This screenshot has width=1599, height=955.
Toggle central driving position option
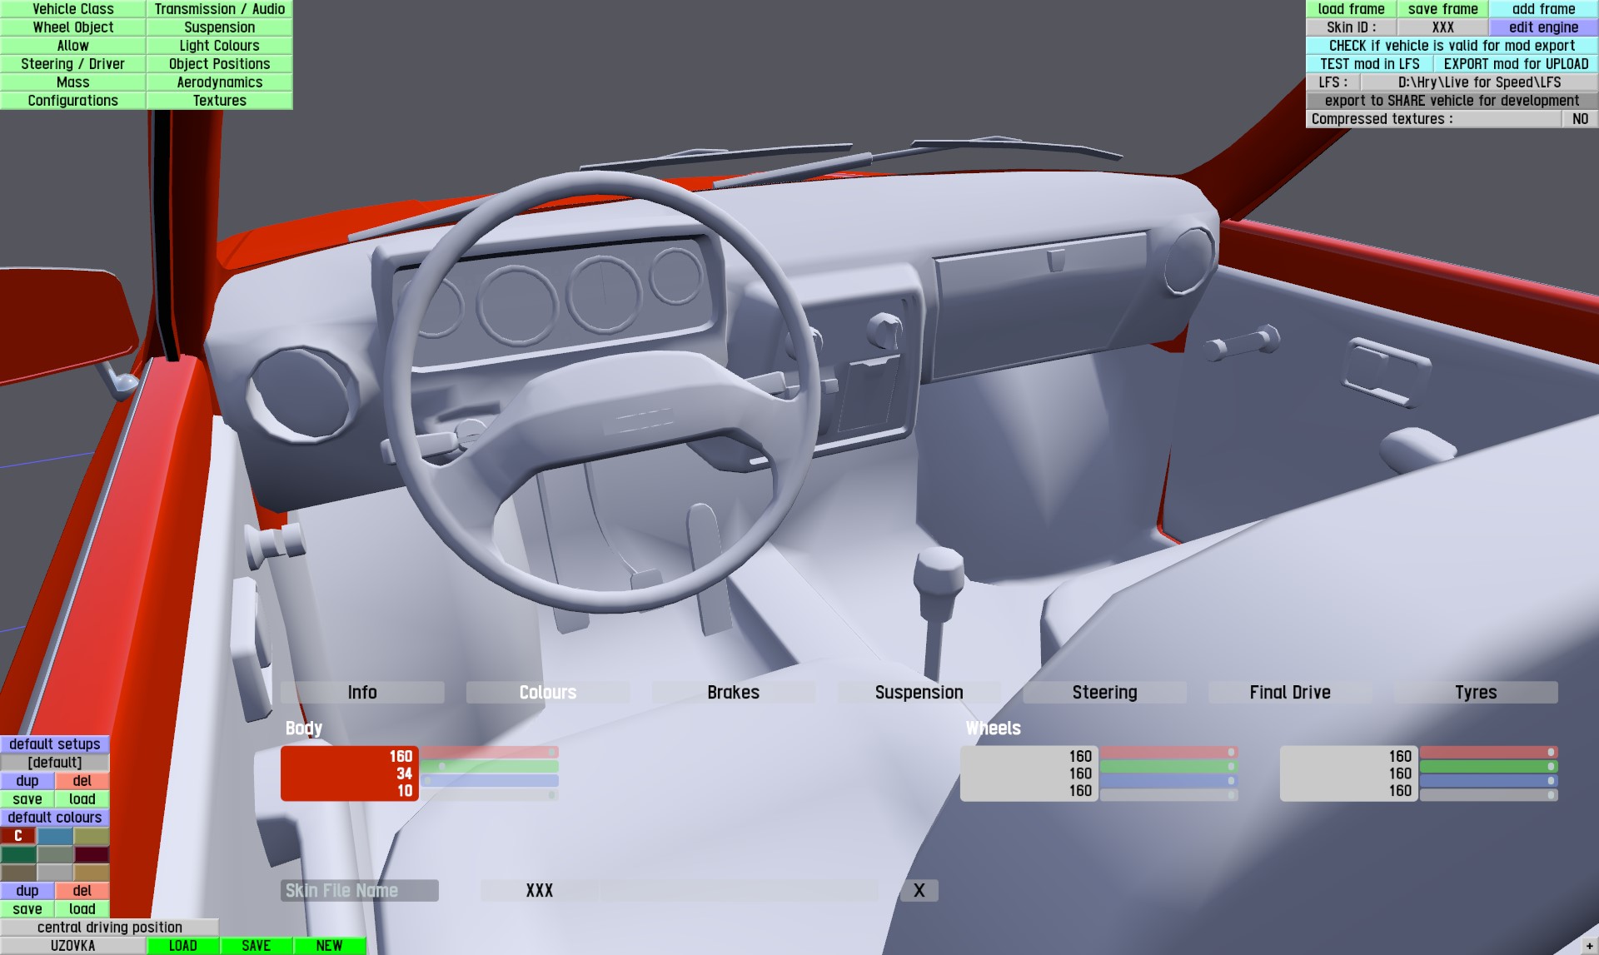[x=109, y=927]
